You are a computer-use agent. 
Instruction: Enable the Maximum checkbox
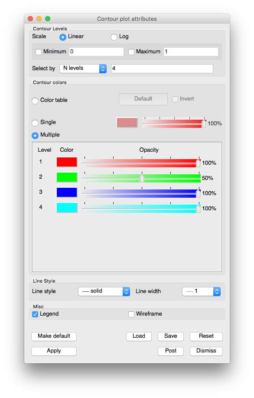(131, 52)
